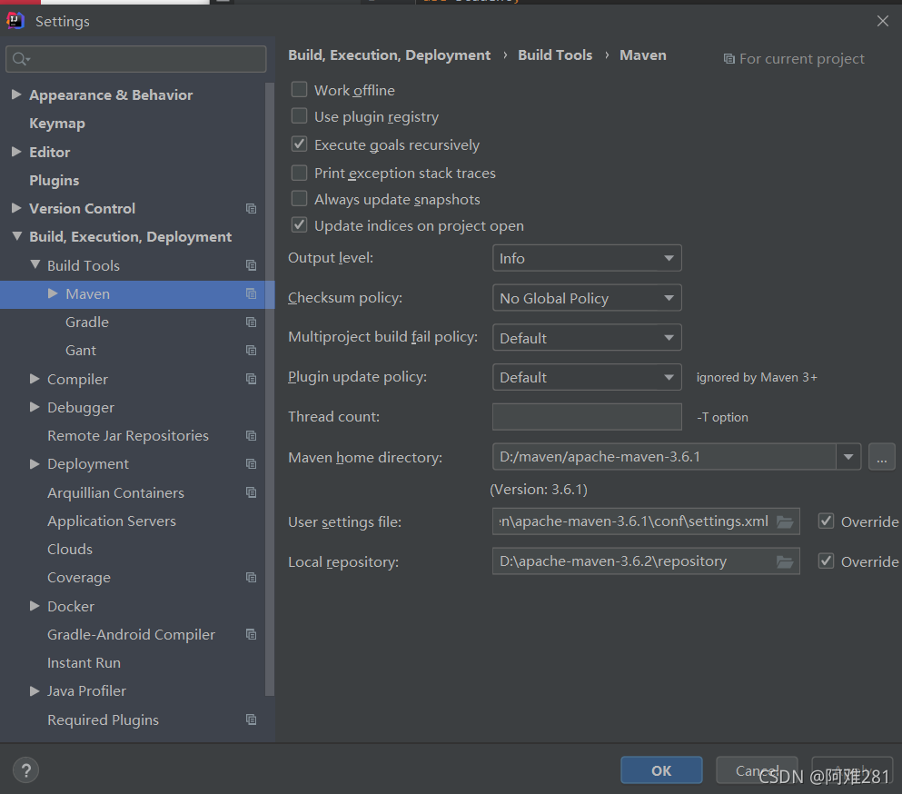This screenshot has width=902, height=794.
Task: Open Instant Run settings
Action: click(x=84, y=663)
